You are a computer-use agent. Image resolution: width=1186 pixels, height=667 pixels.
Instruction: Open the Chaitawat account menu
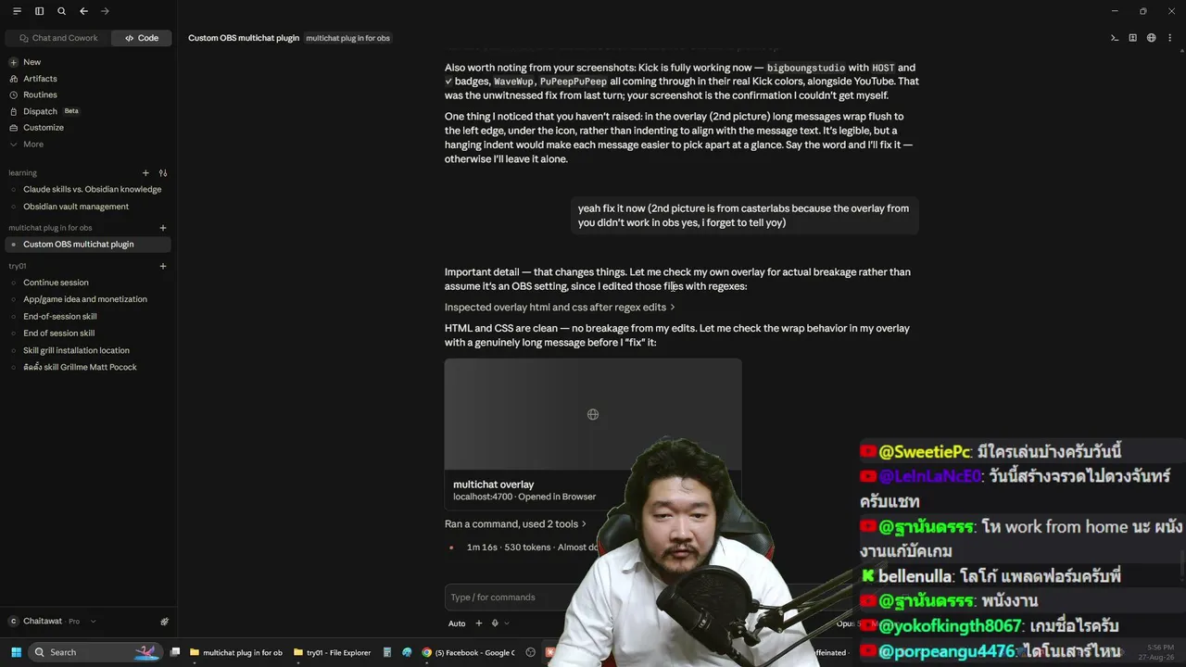[x=54, y=622]
